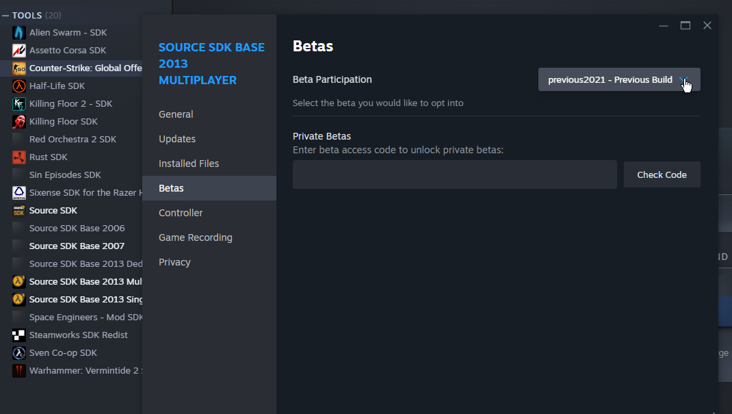The height and width of the screenshot is (414, 732).
Task: Click the Counter-Strike: Global Offensive SDK icon
Action: (x=18, y=68)
